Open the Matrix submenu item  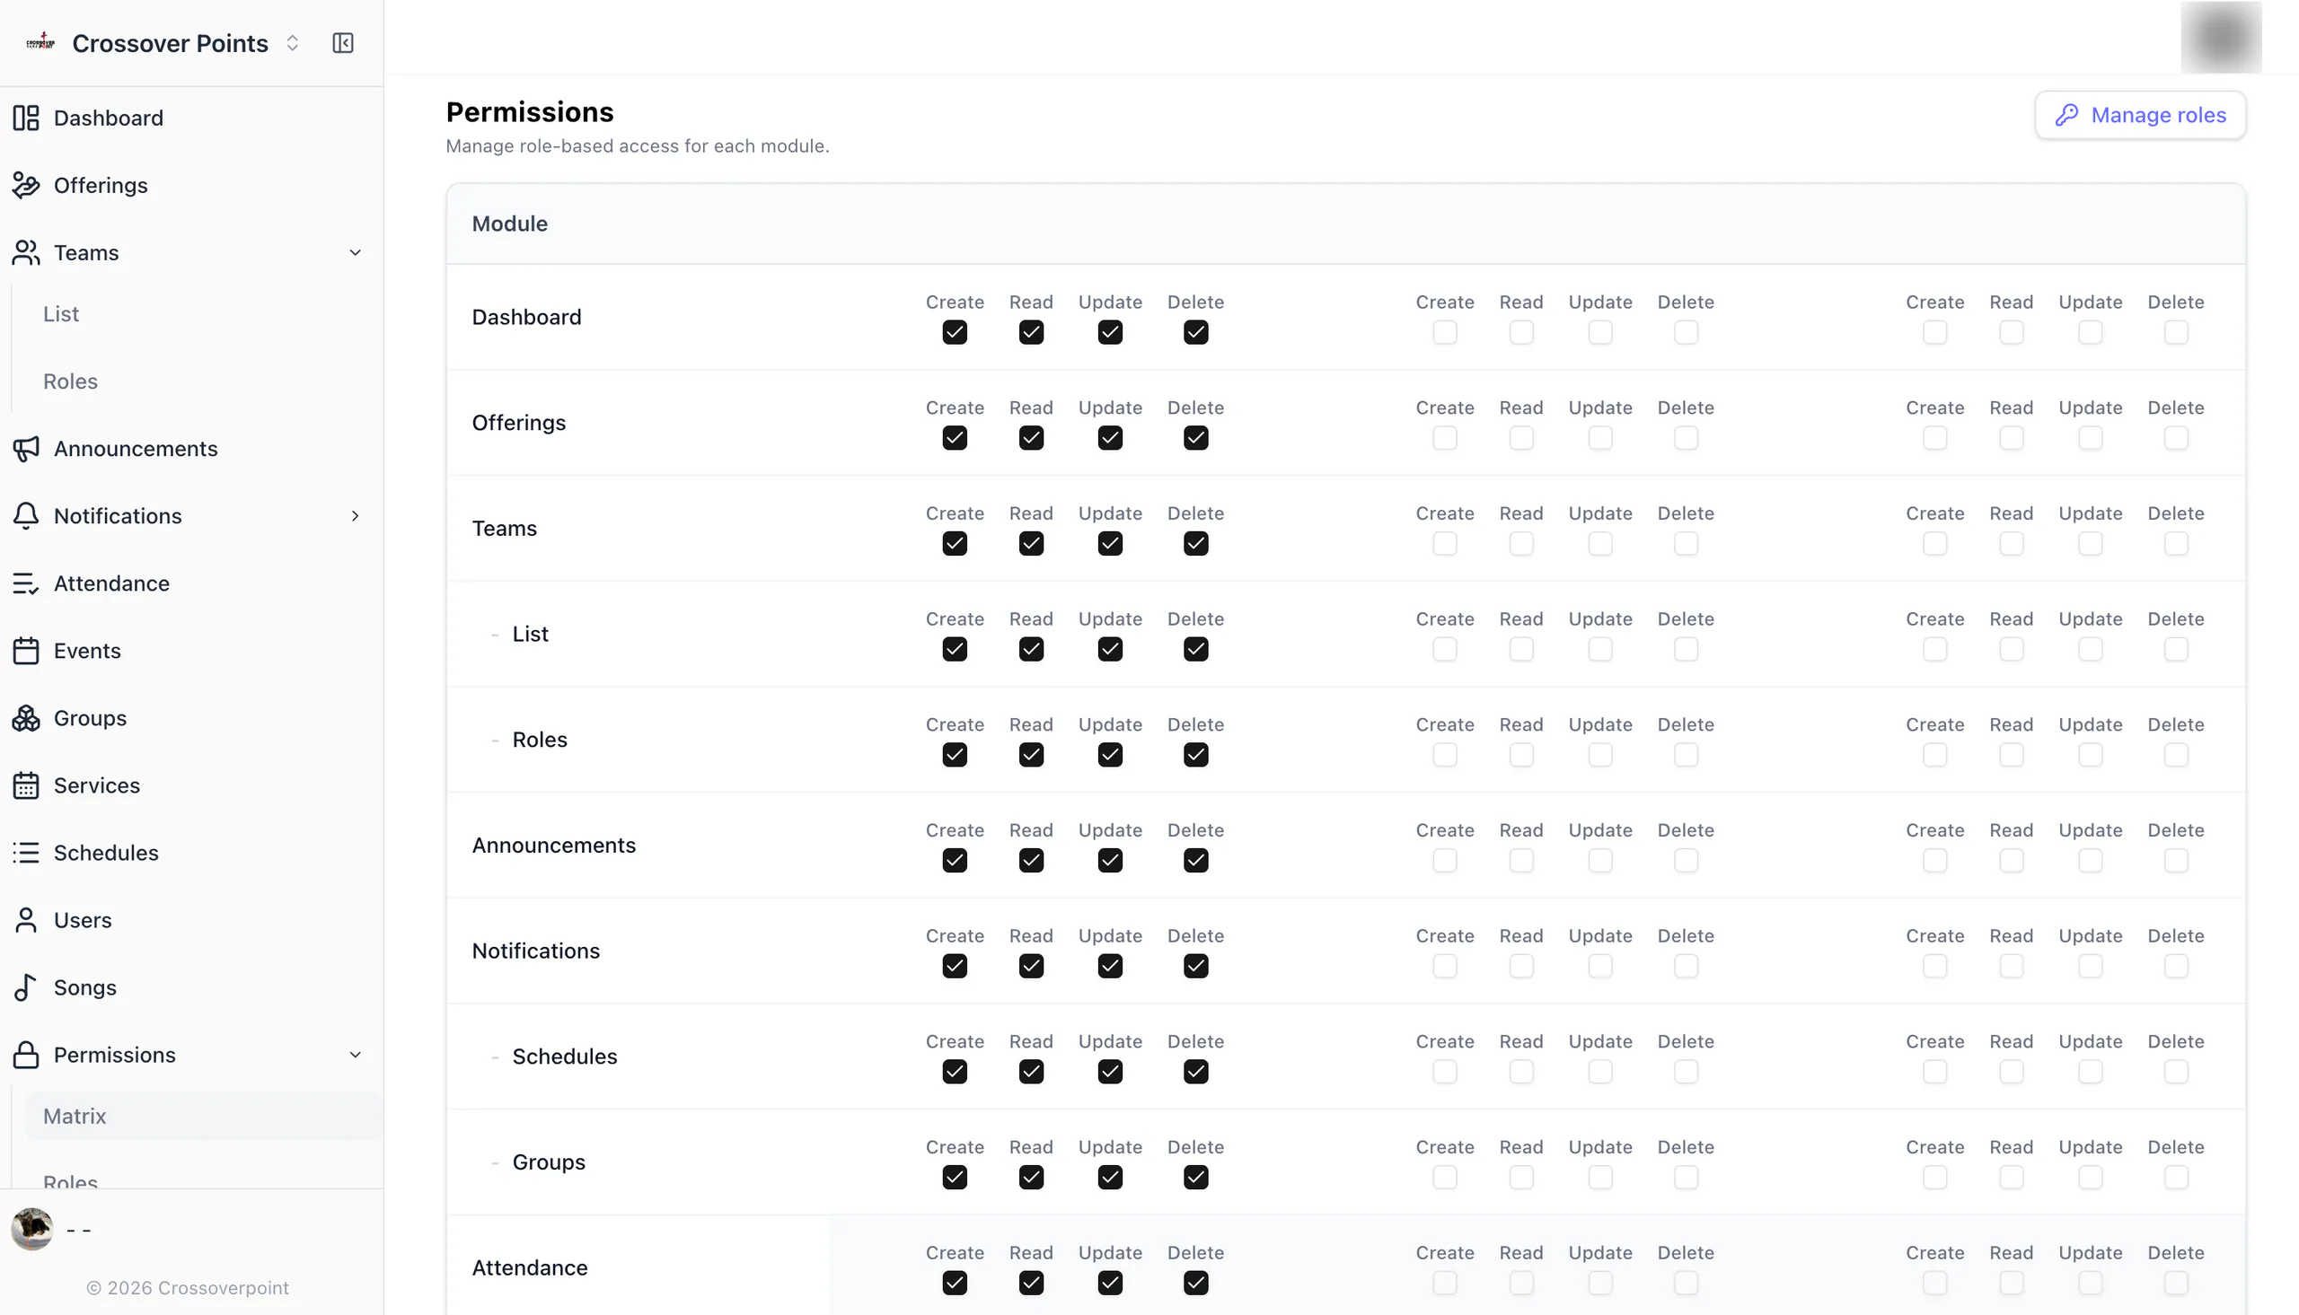(x=202, y=1116)
